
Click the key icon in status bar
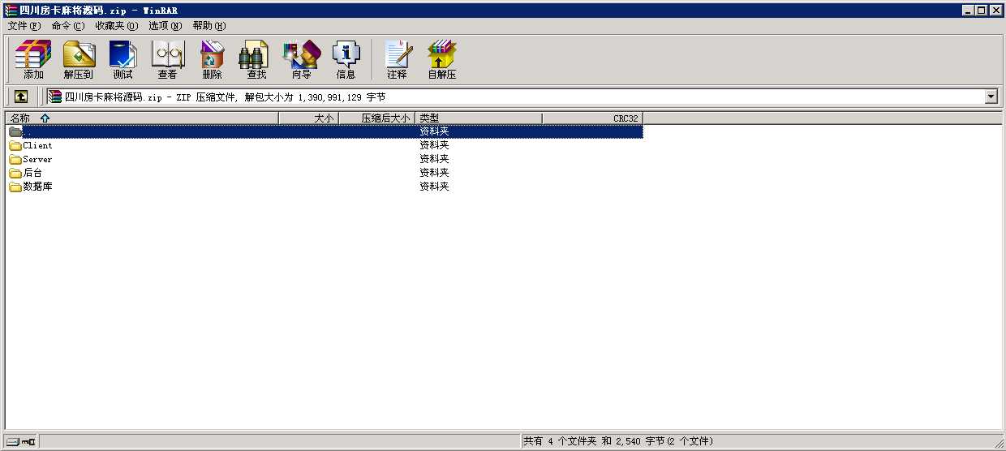tap(29, 441)
